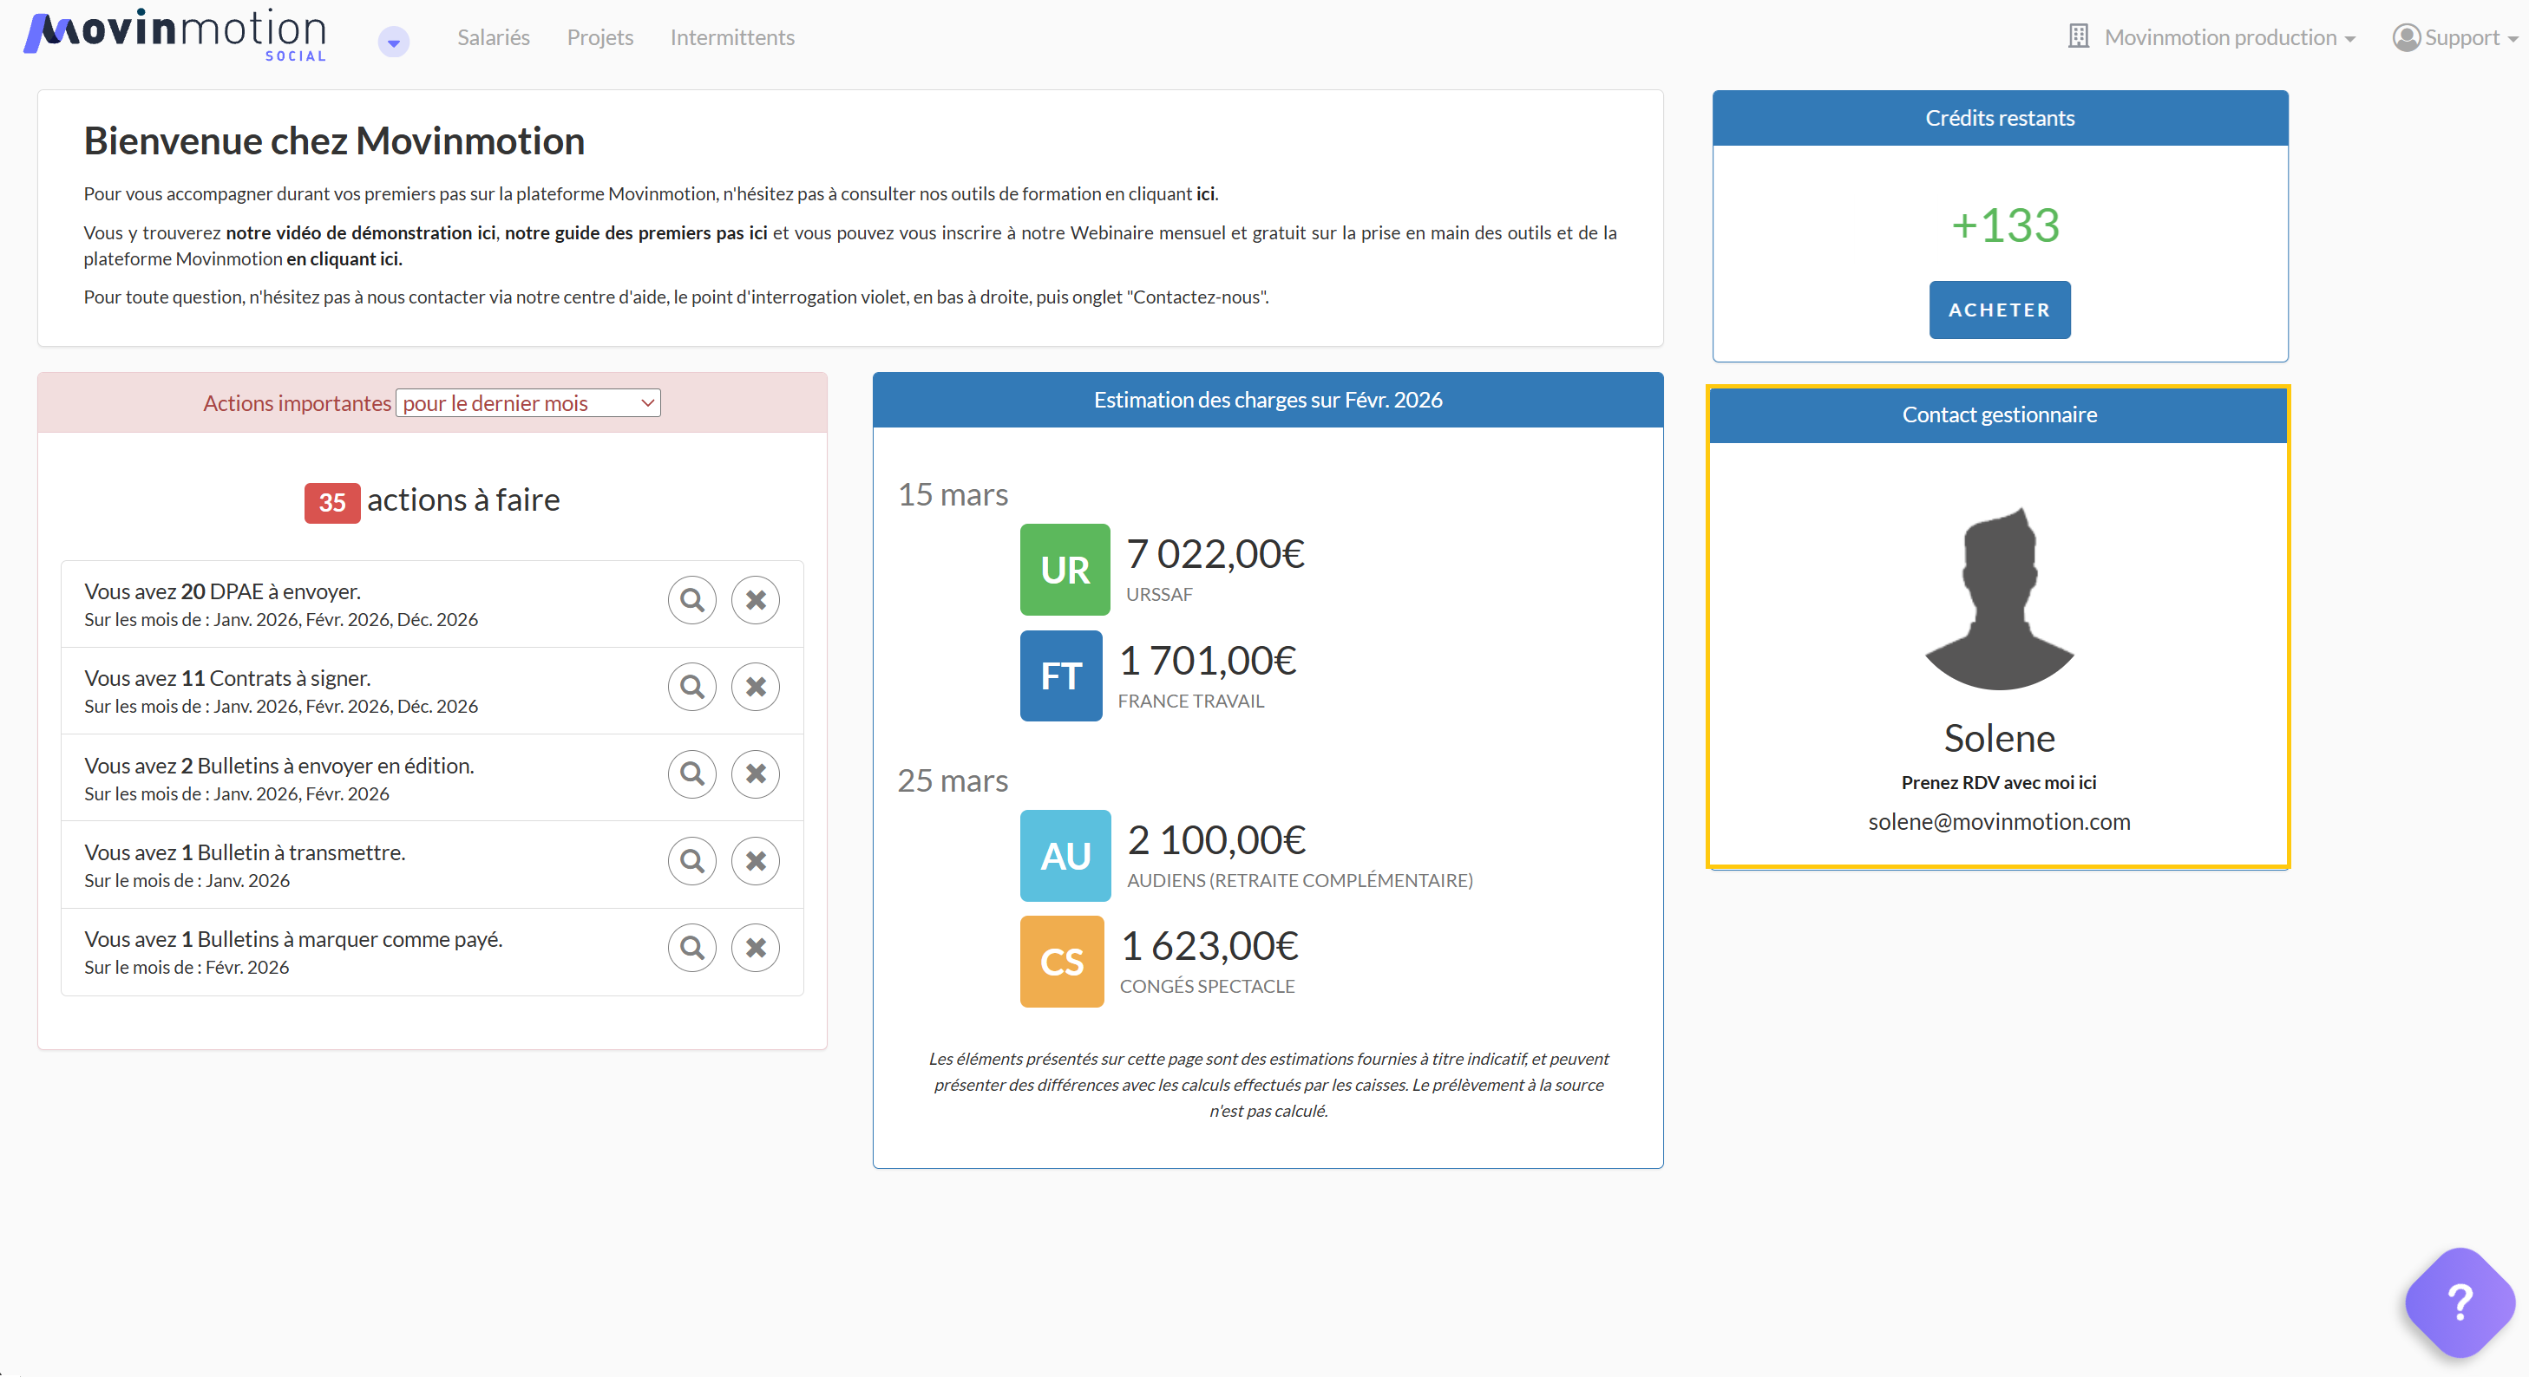
Task: Open magnifier for Bulletins à envoyer en édition
Action: (692, 773)
